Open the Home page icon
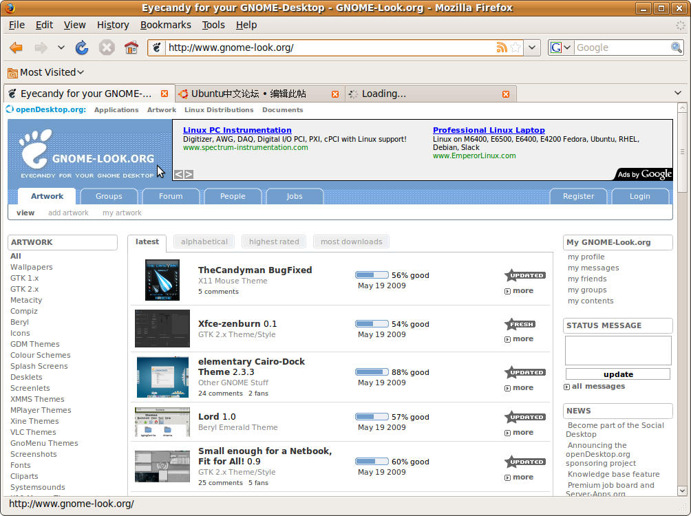The image size is (691, 516). click(x=131, y=47)
